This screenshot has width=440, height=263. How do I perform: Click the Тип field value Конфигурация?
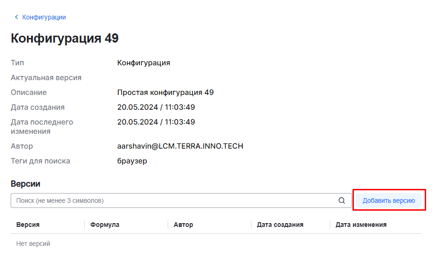pos(144,63)
